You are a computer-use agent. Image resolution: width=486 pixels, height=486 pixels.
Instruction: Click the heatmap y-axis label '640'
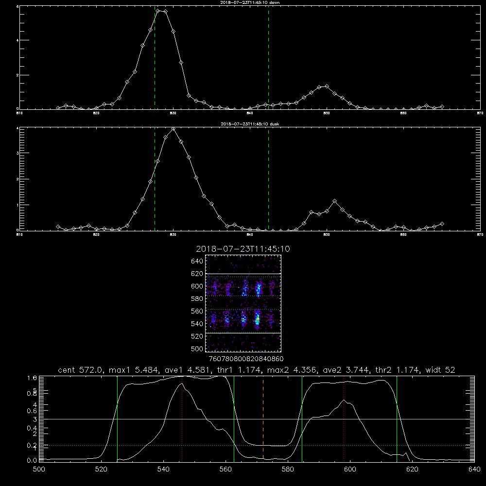[197, 261]
